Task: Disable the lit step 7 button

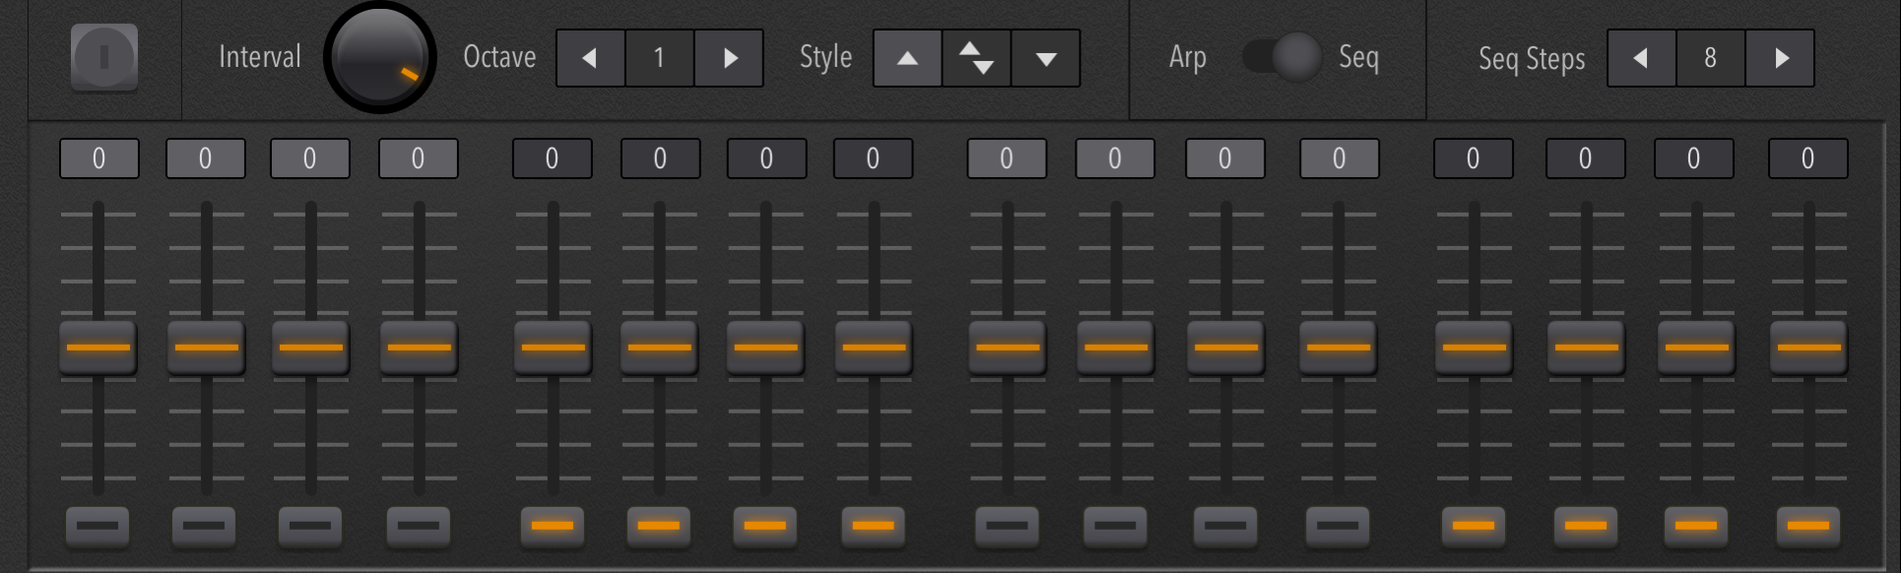Action: [x=765, y=526]
